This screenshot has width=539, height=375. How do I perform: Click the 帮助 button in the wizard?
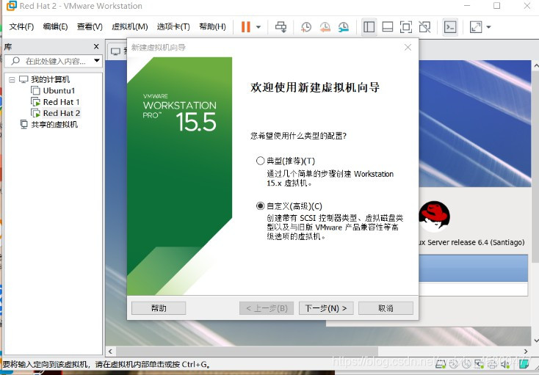pos(159,308)
